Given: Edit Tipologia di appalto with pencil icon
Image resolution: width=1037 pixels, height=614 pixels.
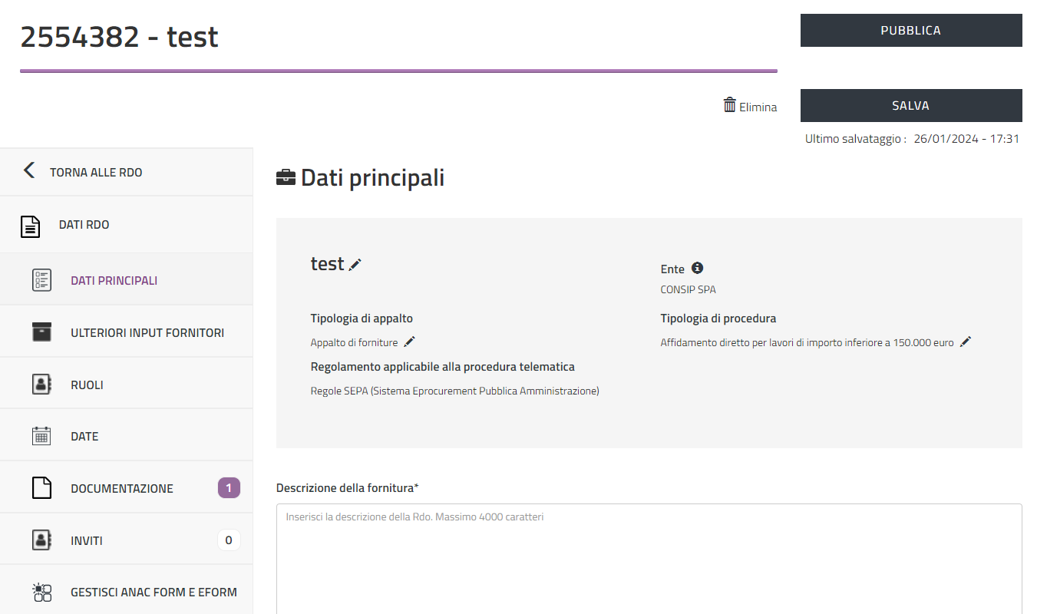Looking at the screenshot, I should [410, 342].
